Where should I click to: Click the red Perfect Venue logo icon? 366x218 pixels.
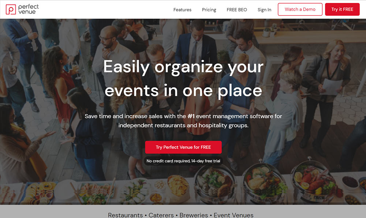pos(11,9)
